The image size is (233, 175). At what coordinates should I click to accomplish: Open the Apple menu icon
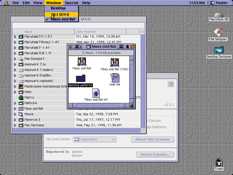6,3
